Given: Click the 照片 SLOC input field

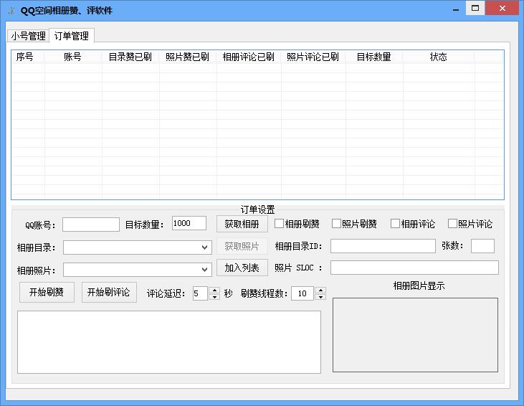Looking at the screenshot, I should coord(414,268).
